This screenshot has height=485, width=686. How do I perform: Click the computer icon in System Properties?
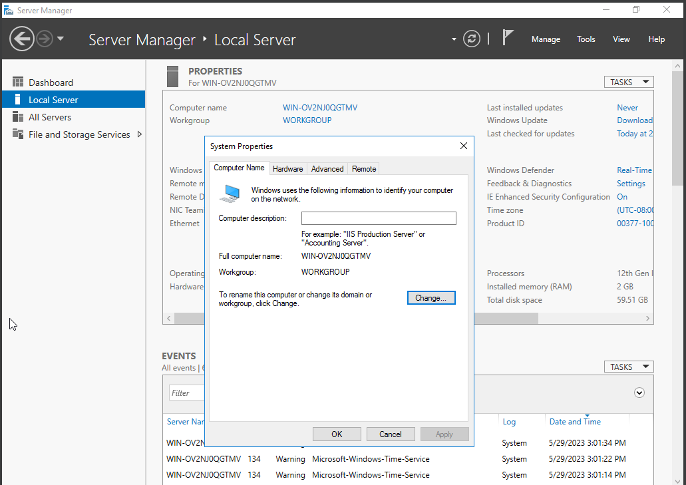[230, 194]
